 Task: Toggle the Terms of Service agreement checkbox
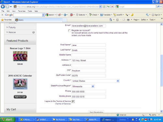[x=73, y=102]
